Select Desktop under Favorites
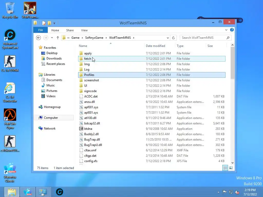263x197 pixels. coord(52,53)
